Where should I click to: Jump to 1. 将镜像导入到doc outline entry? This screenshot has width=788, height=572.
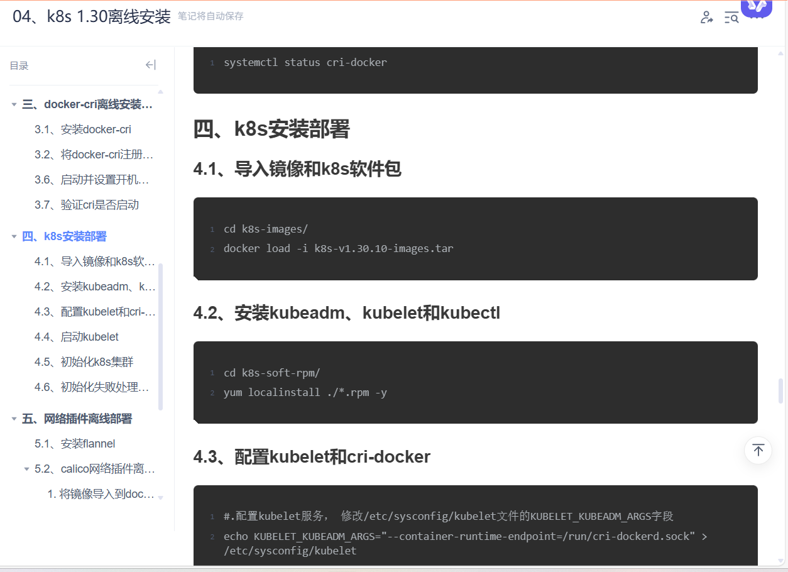101,494
